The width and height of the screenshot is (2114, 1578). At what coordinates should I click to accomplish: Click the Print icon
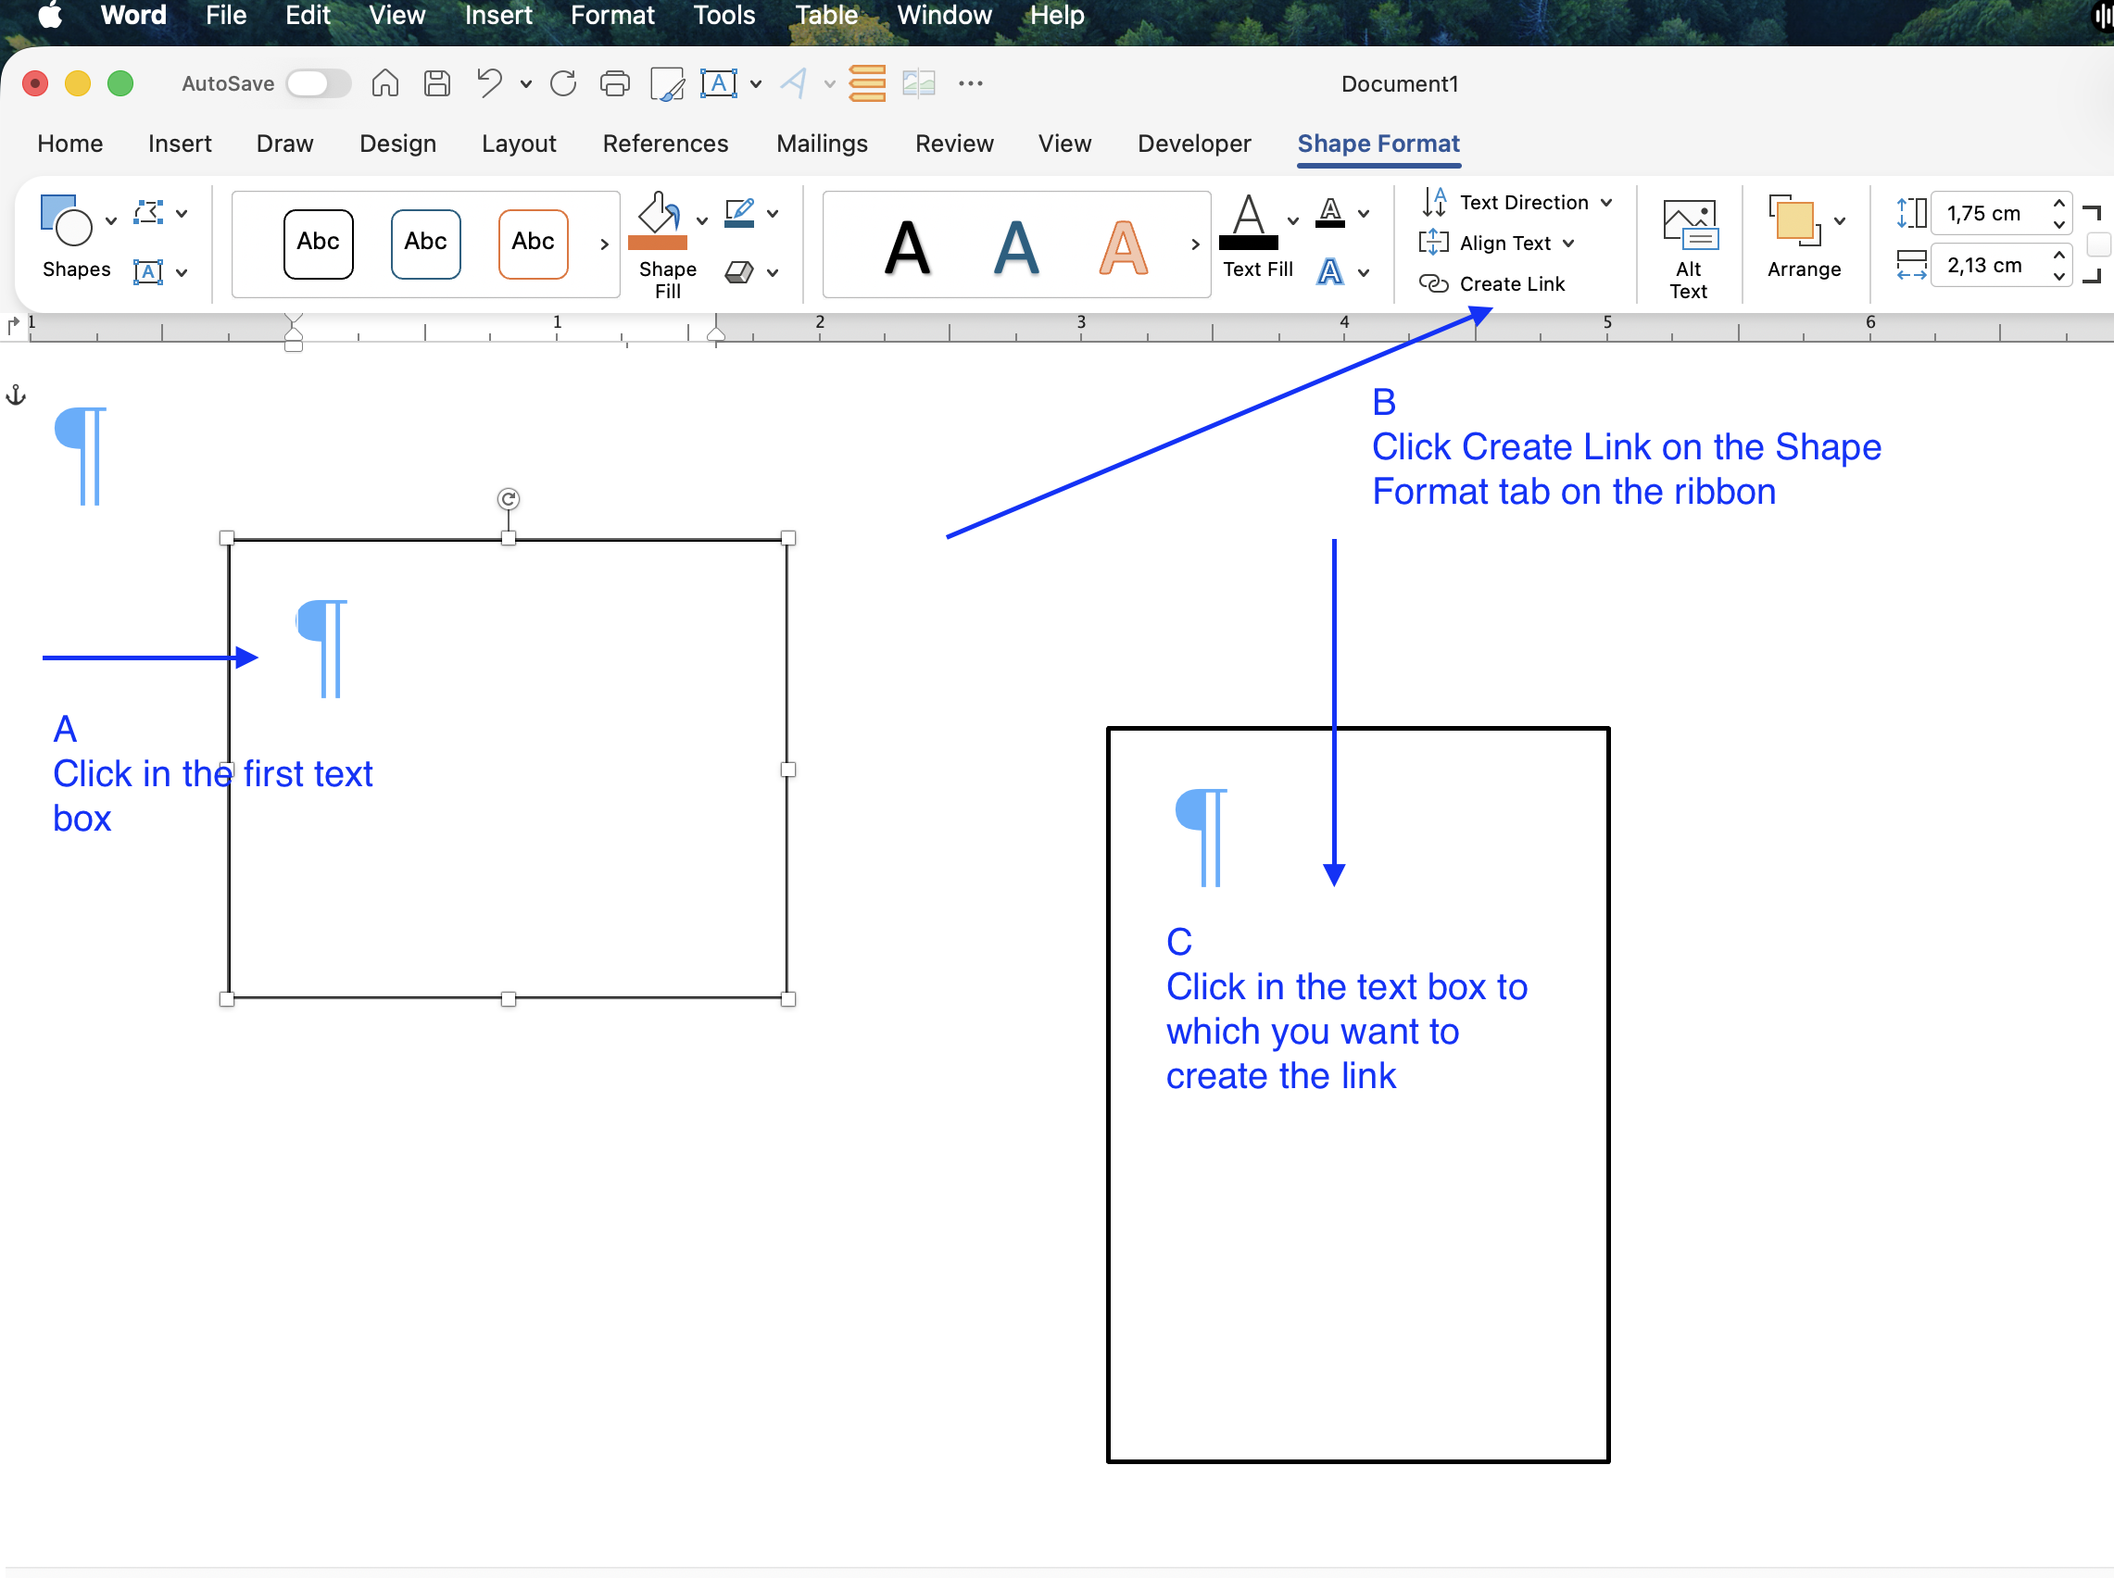point(614,83)
